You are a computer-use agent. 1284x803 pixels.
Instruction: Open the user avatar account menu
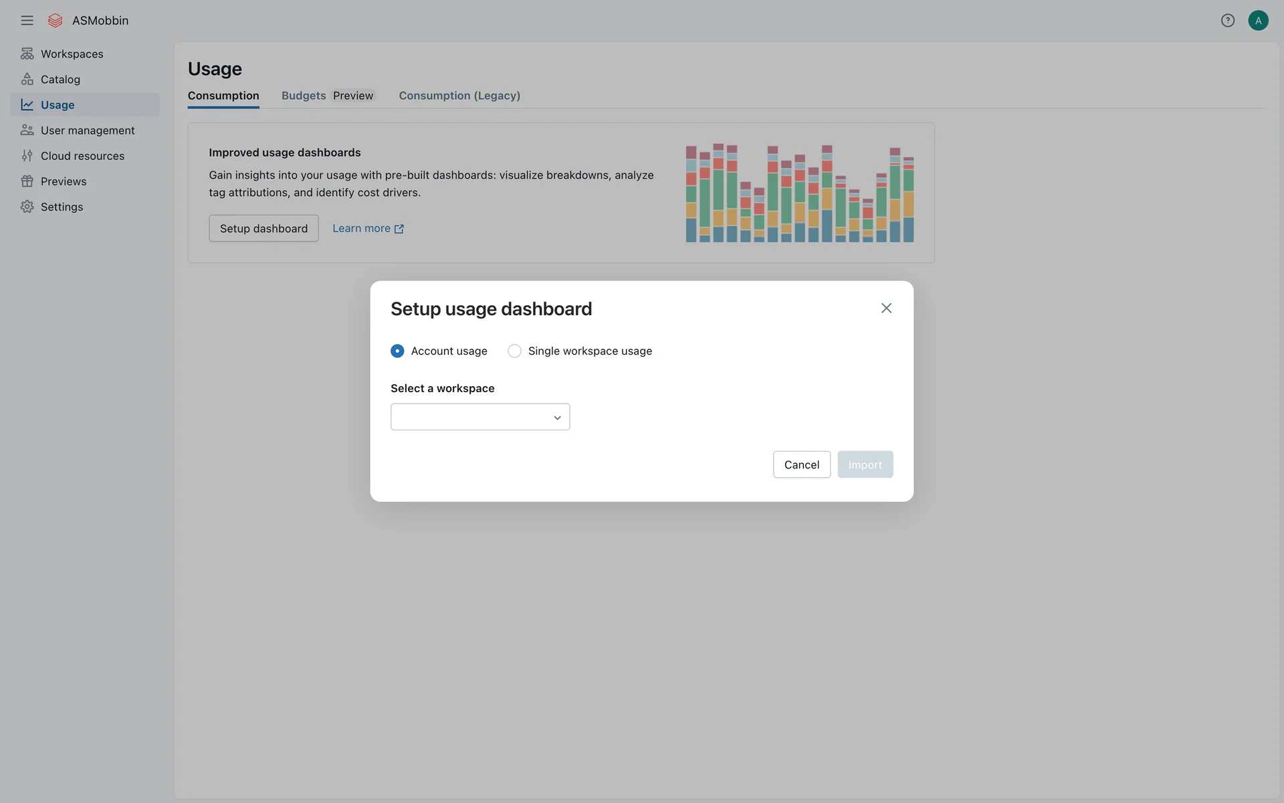[x=1258, y=21]
